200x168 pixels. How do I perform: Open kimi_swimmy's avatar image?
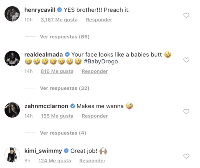click(12, 155)
